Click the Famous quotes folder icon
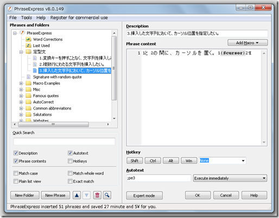The image size is (279, 218). [28, 95]
